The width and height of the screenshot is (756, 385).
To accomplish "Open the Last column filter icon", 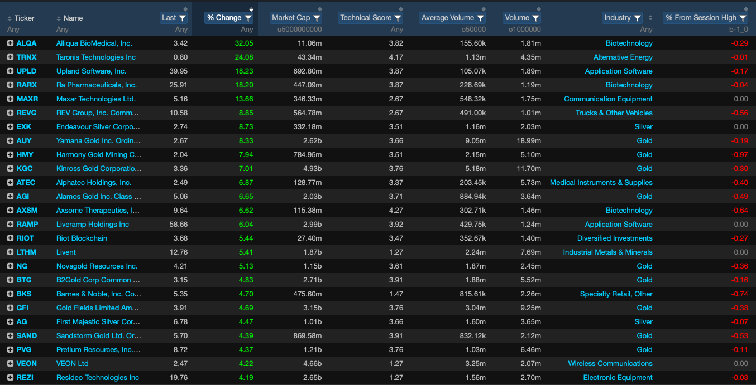I will (182, 18).
